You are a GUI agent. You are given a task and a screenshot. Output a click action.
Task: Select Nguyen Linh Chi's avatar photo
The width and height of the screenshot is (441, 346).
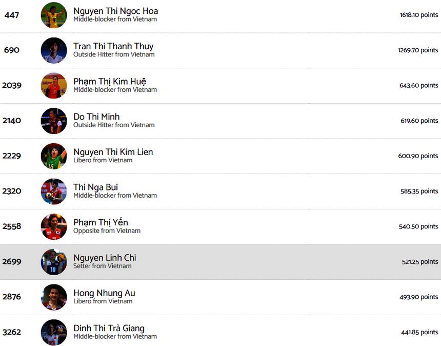[54, 262]
